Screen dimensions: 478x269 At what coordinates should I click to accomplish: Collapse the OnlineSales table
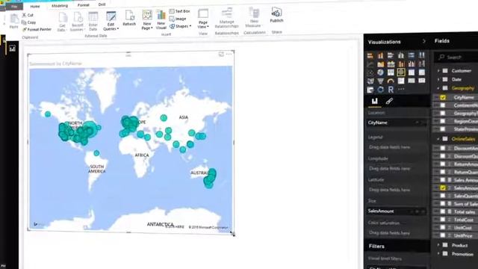[x=438, y=139]
